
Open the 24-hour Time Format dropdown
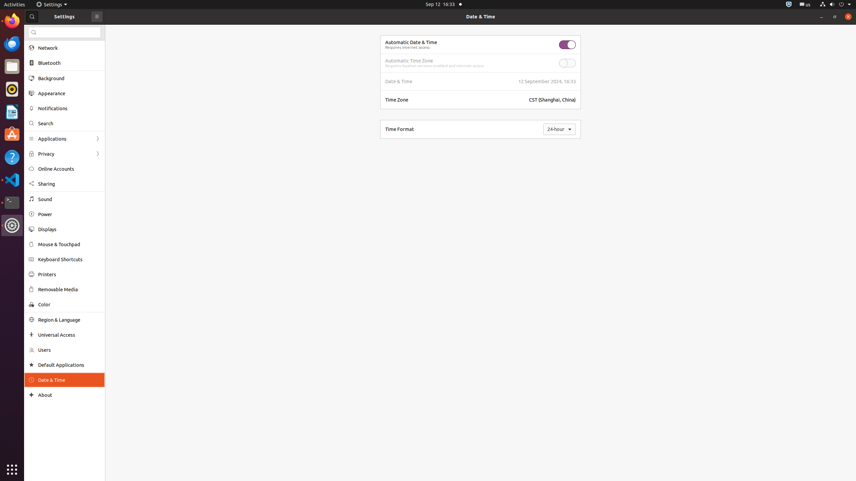[559, 129]
